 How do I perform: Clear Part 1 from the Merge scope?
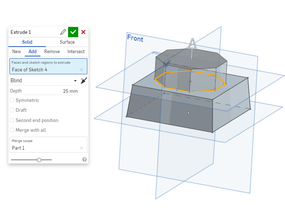[82, 148]
